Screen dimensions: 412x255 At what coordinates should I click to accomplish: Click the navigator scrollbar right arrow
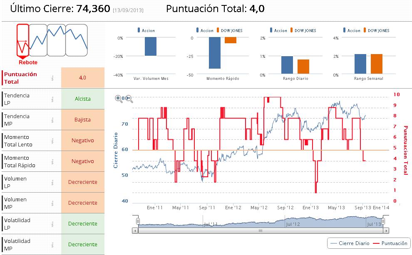pyautogui.click(x=386, y=230)
